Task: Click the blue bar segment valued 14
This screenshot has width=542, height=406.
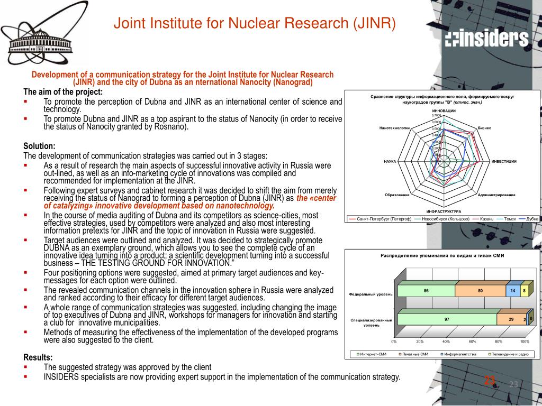Action: (x=513, y=291)
